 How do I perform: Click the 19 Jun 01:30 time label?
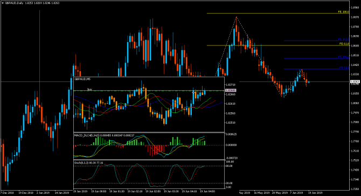(117, 191)
